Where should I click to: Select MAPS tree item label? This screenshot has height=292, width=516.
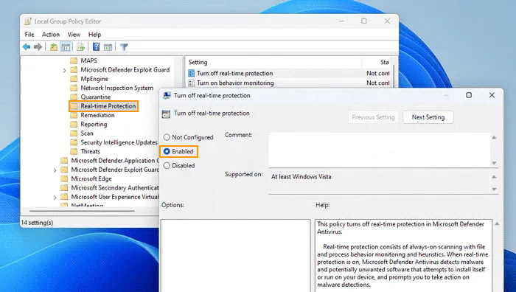click(89, 60)
